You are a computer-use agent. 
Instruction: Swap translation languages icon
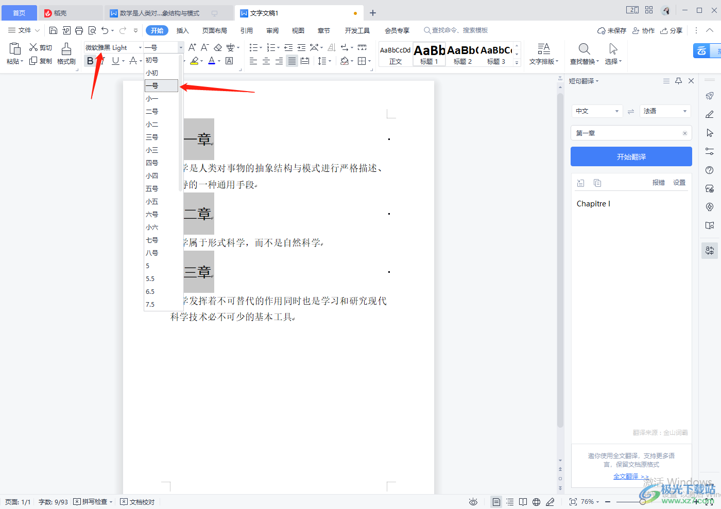pyautogui.click(x=631, y=111)
